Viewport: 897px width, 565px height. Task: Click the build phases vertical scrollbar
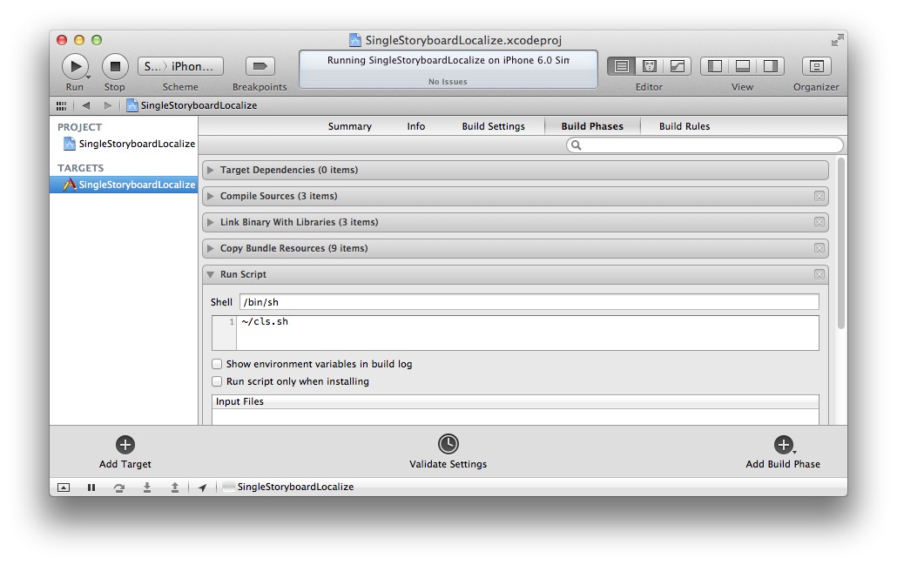(841, 243)
